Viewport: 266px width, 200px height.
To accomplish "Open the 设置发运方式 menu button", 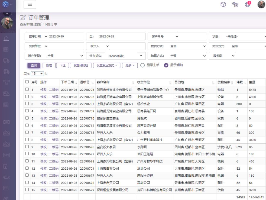I will [x=107, y=66].
